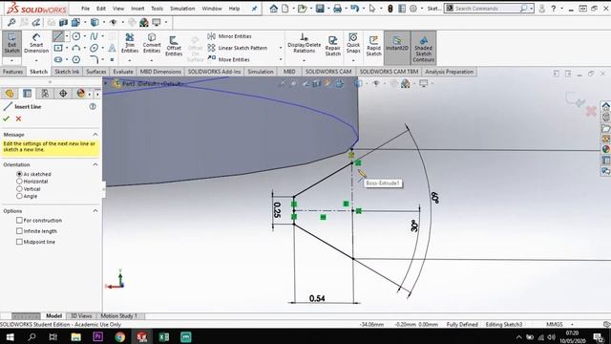The image size is (611, 344).
Task: Open Move Entities dropdown arrow
Action: [x=281, y=59]
